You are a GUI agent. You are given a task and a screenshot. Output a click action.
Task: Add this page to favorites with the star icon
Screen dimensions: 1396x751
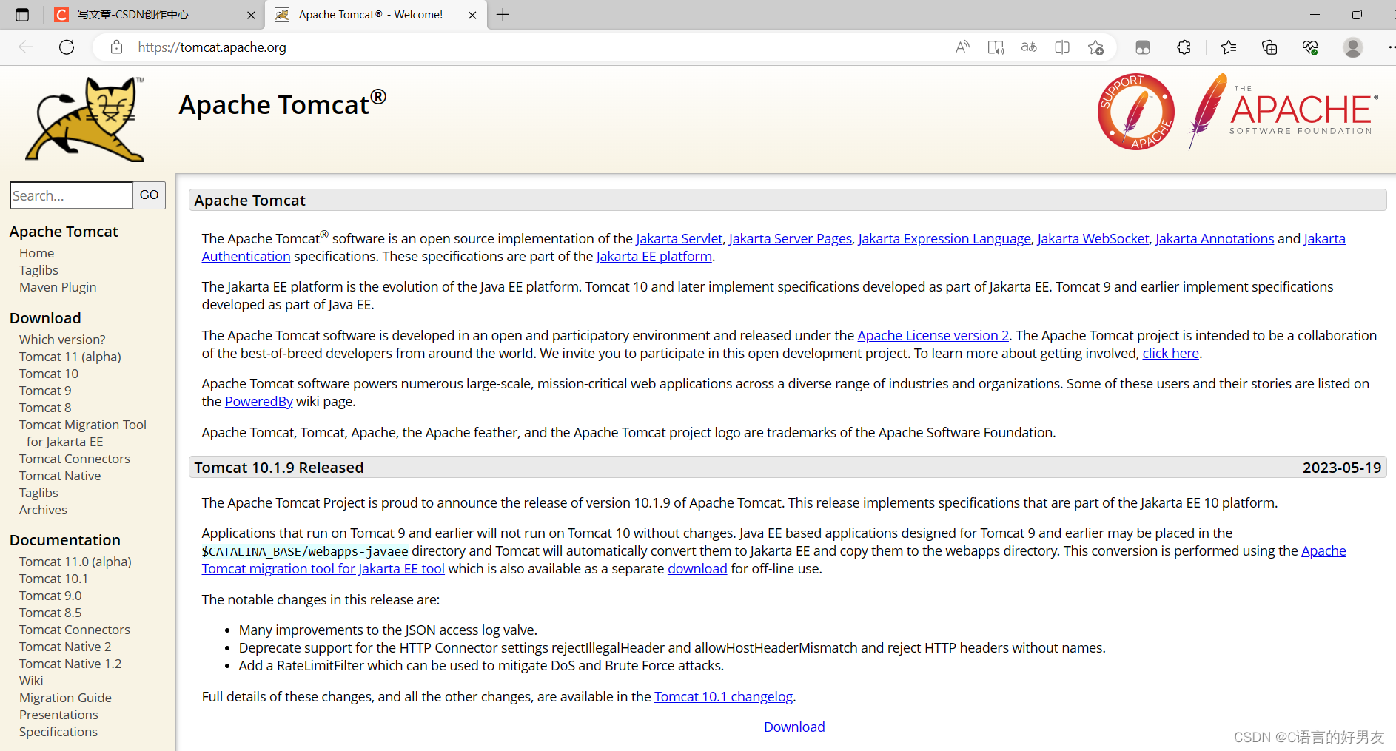point(1096,47)
